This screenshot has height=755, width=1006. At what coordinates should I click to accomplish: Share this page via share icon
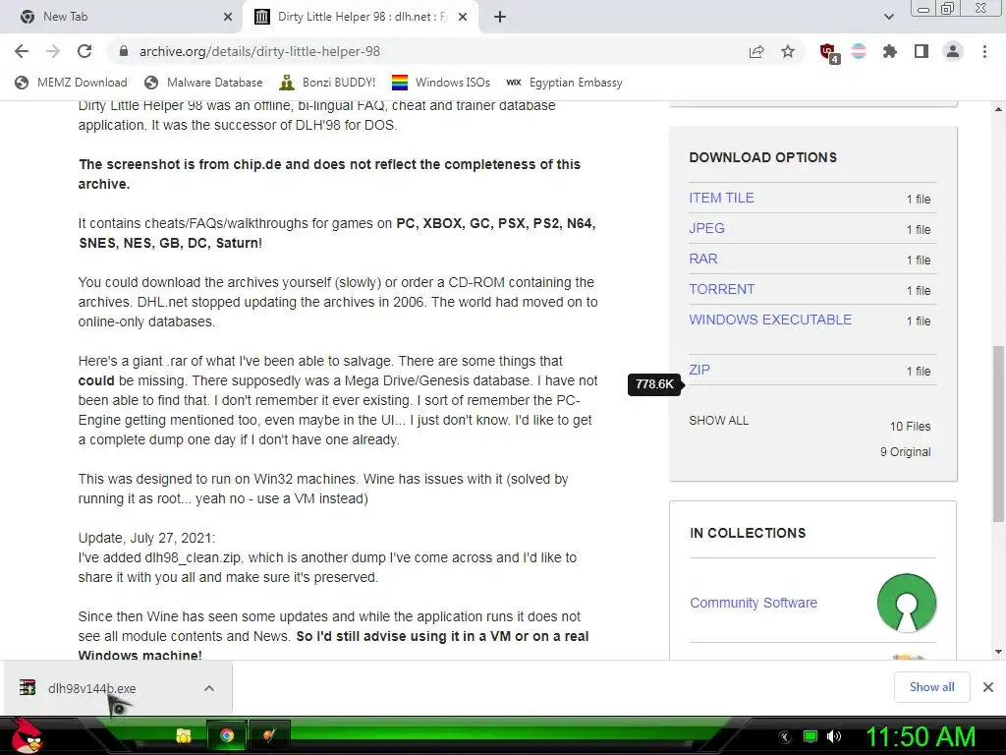[756, 51]
